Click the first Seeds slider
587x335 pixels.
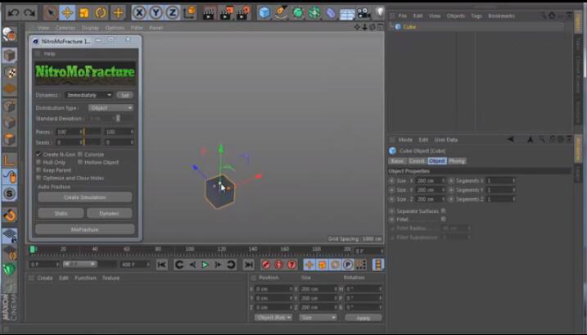pyautogui.click(x=92, y=143)
